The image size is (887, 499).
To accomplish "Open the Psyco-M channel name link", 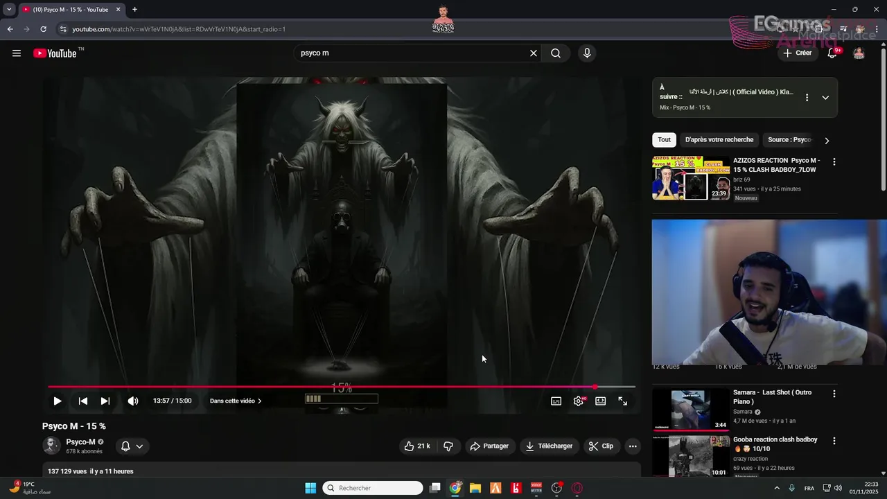I will pyautogui.click(x=81, y=441).
